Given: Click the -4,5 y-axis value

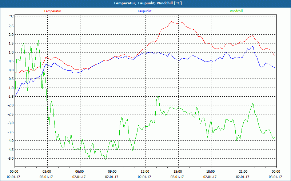Looking at the screenshot, I should pos(11,150).
